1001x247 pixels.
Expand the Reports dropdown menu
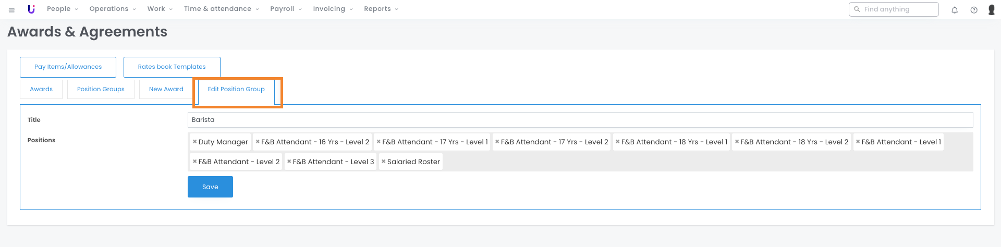pos(381,9)
